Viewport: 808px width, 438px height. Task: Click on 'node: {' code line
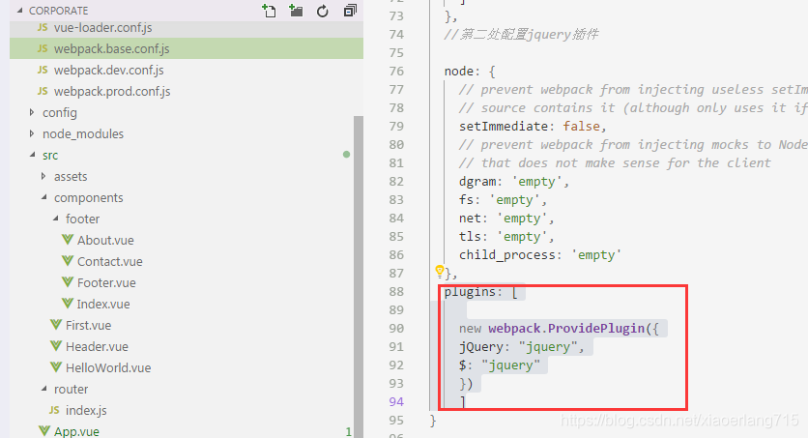coord(470,72)
